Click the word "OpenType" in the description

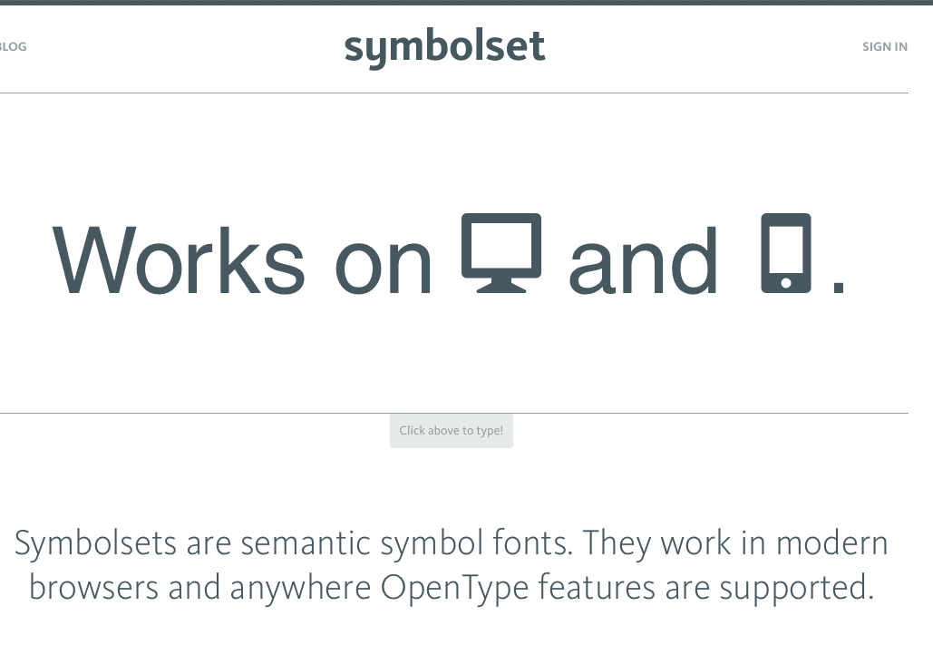[454, 588]
